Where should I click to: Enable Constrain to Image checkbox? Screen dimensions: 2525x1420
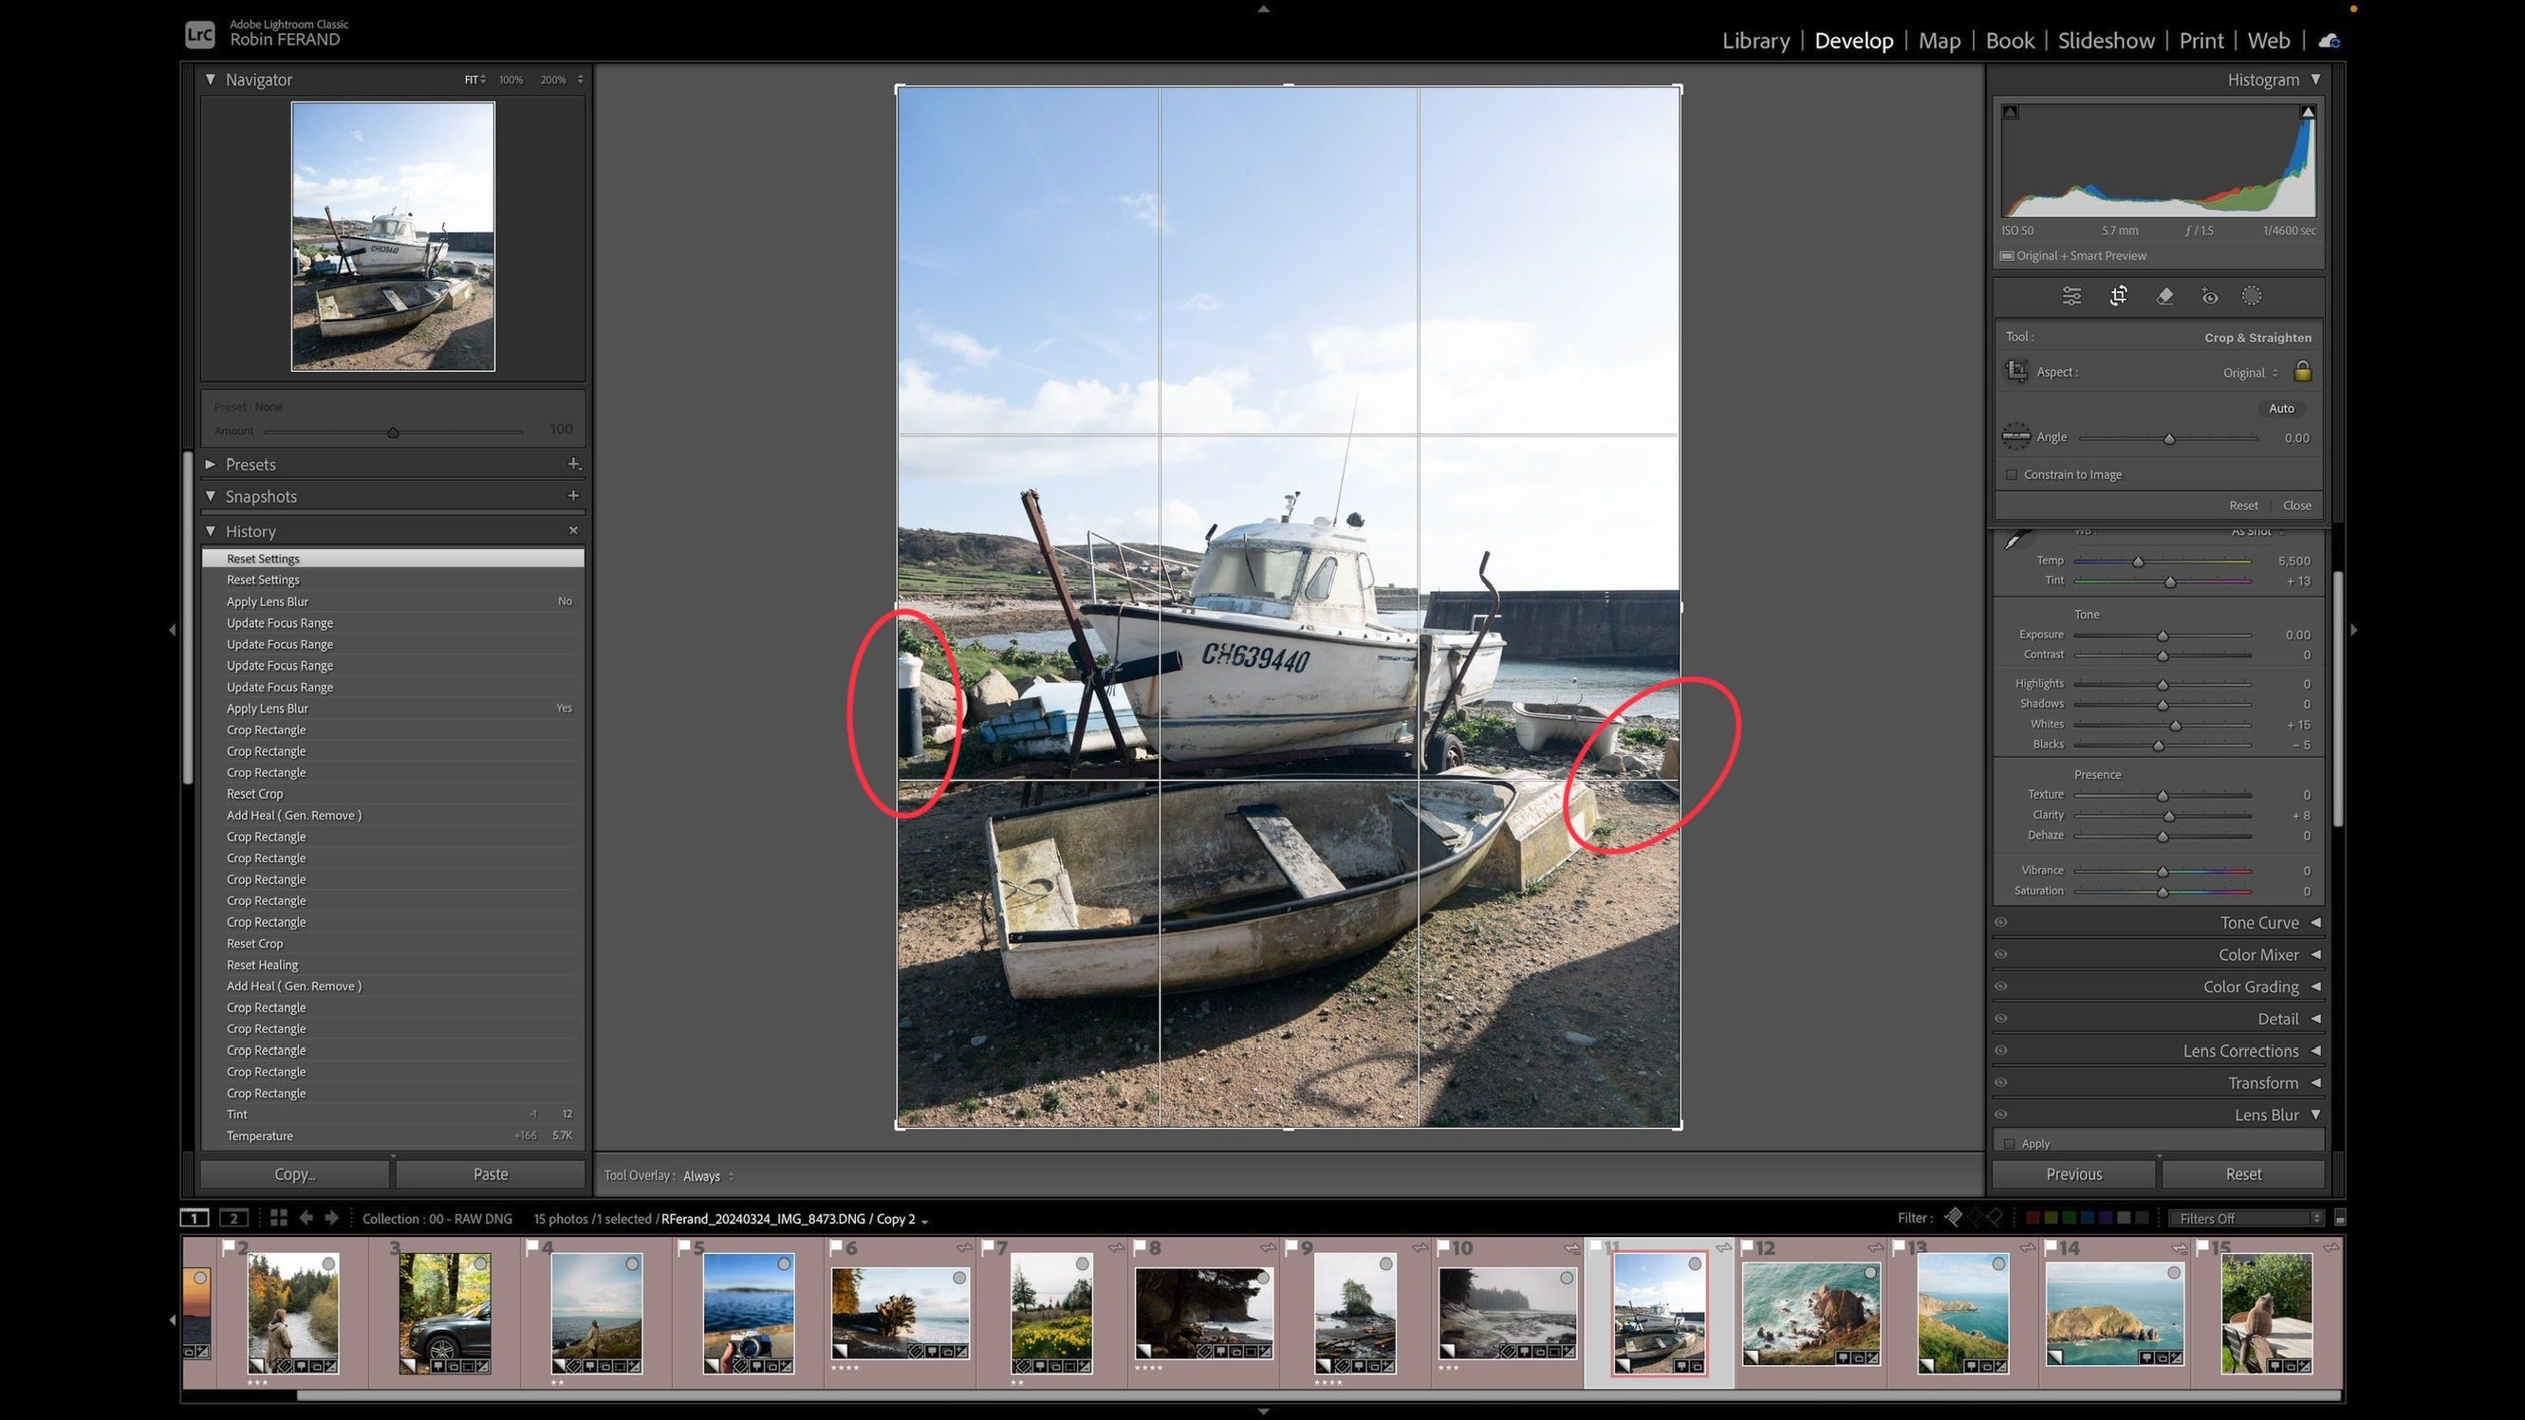click(2012, 474)
